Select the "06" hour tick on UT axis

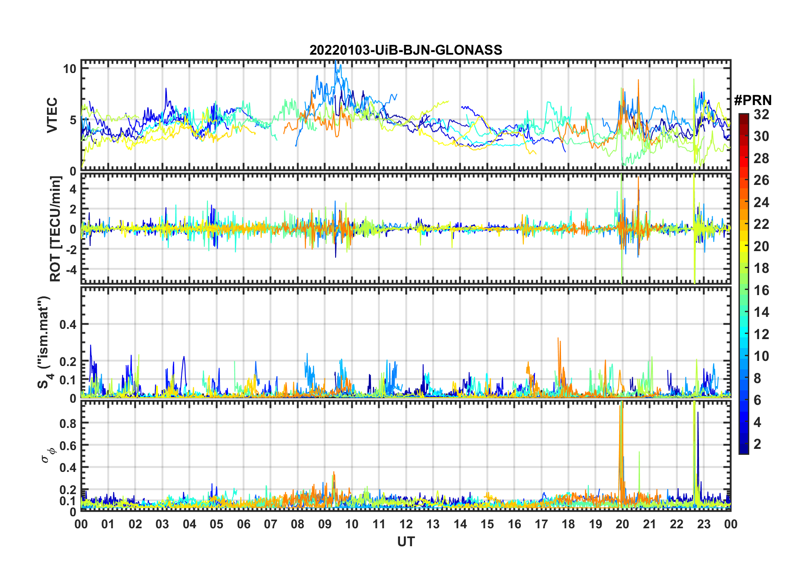pyautogui.click(x=243, y=524)
